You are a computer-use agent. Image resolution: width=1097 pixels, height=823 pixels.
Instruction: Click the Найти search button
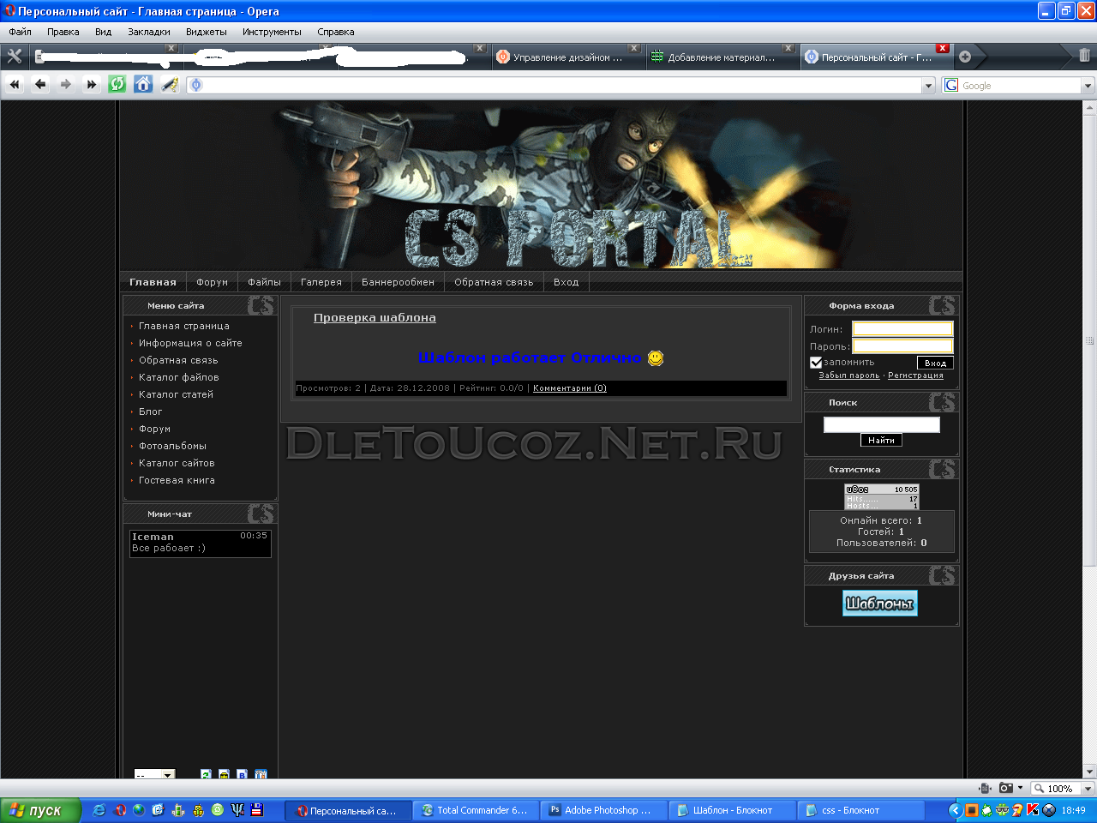point(881,440)
